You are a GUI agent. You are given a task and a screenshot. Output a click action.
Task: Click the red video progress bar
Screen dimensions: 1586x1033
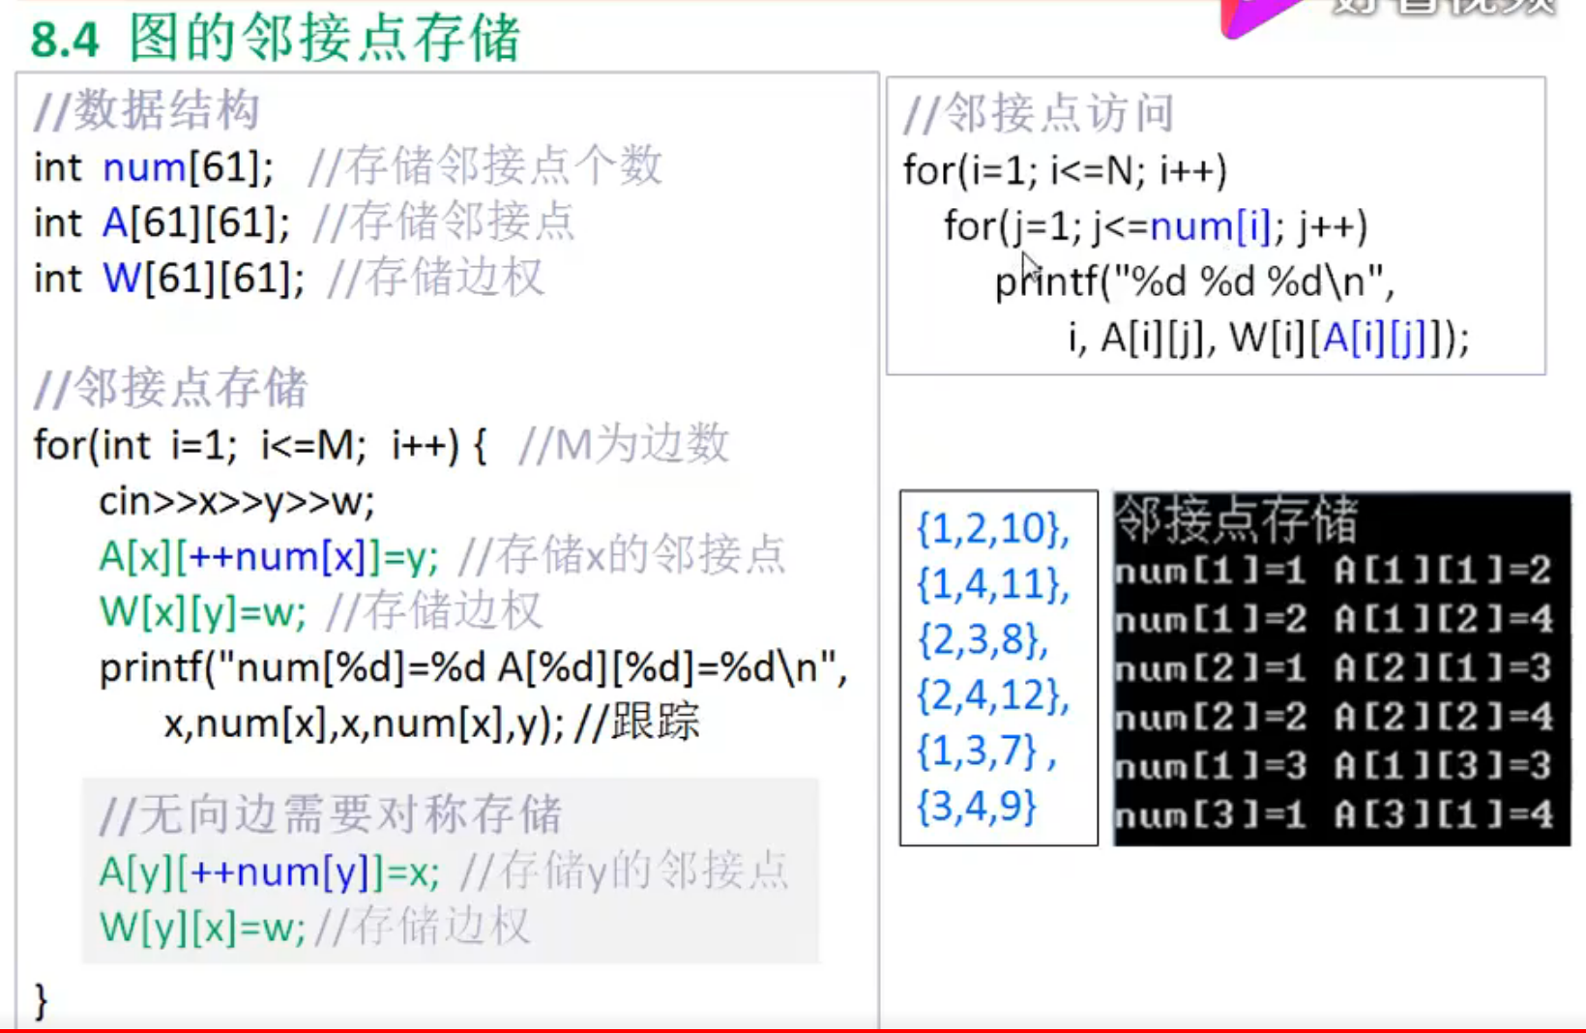(x=793, y=1028)
